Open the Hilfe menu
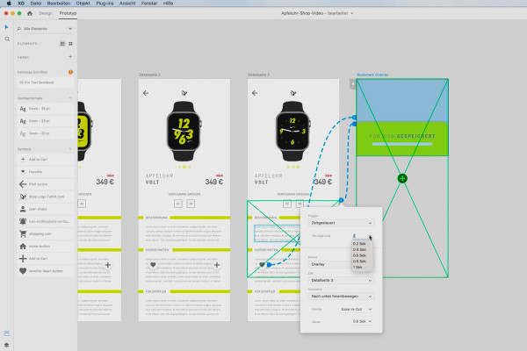The height and width of the screenshot is (351, 527). (168, 3)
